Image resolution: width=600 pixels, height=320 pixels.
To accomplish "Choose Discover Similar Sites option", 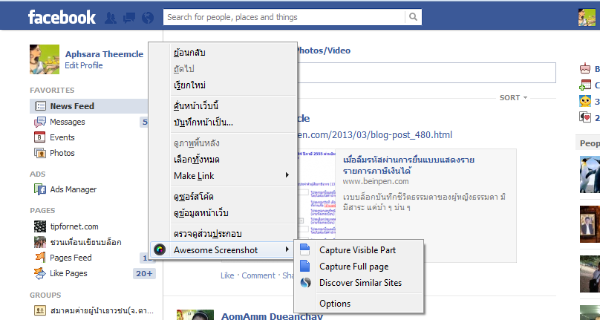I will 359,283.
